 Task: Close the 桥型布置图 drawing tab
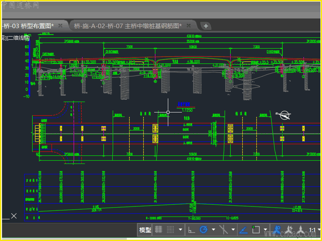pyautogui.click(x=60, y=26)
